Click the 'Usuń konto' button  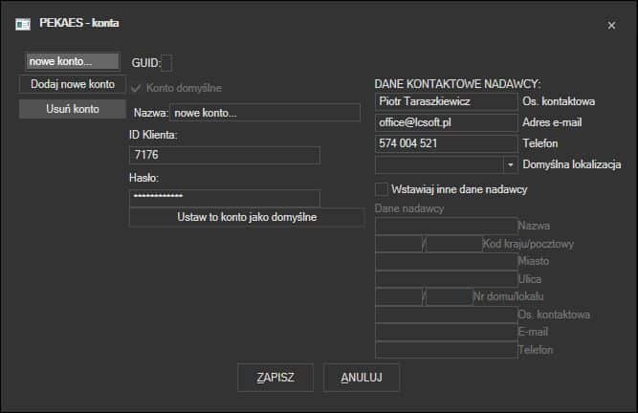73,109
